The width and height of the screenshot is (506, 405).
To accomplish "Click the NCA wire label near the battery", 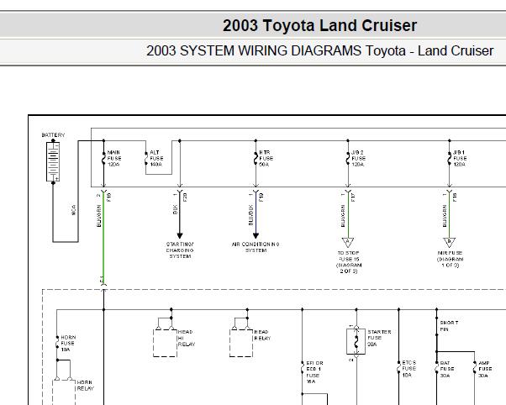I will pos(73,210).
